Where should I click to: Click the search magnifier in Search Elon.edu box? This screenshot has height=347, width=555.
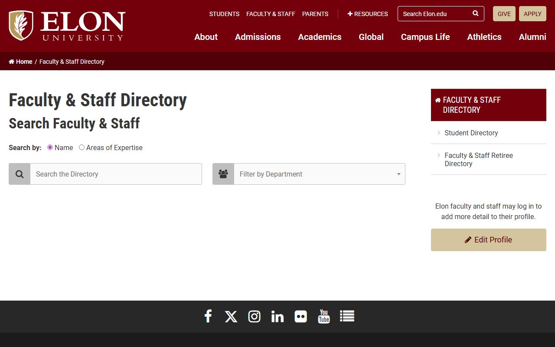click(x=476, y=13)
